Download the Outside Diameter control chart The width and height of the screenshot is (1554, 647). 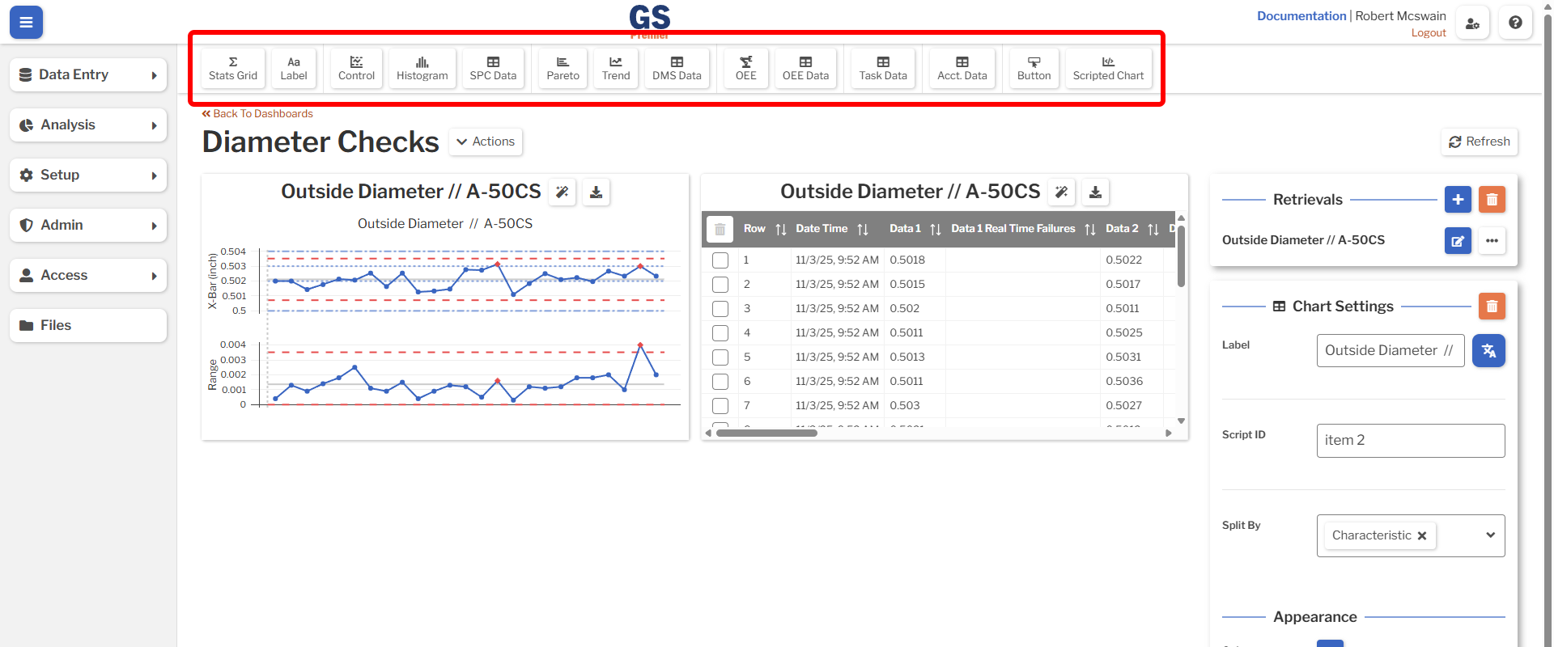tap(596, 192)
